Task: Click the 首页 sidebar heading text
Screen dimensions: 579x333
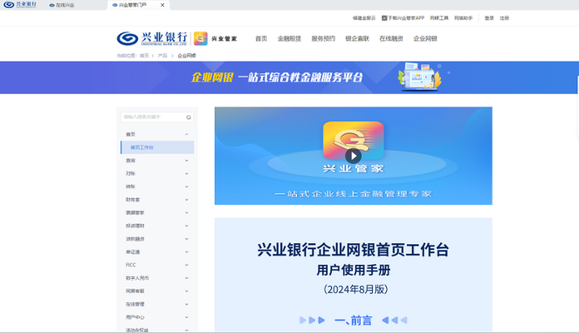Action: click(x=130, y=134)
